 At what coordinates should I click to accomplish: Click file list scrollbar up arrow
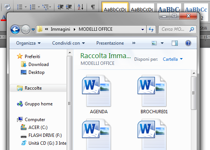[194, 73]
